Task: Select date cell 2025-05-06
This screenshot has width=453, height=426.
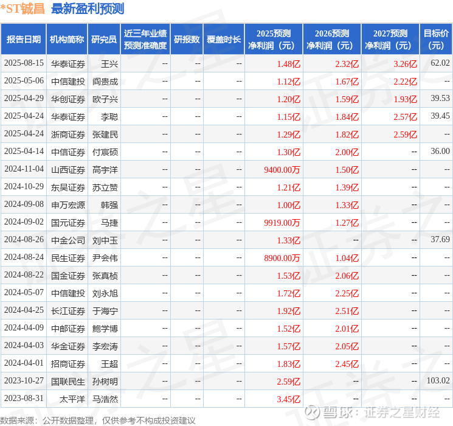Action: point(24,81)
